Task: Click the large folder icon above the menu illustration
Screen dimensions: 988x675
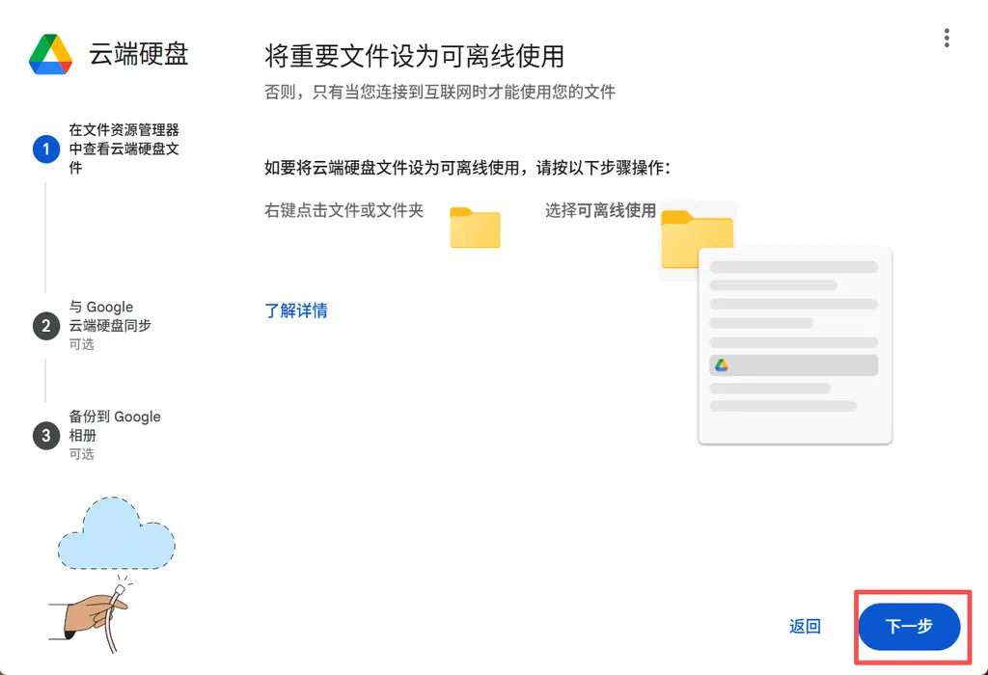Action: tap(697, 239)
